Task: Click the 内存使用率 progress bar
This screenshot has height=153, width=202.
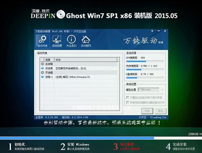Action: pyautogui.click(x=145, y=70)
